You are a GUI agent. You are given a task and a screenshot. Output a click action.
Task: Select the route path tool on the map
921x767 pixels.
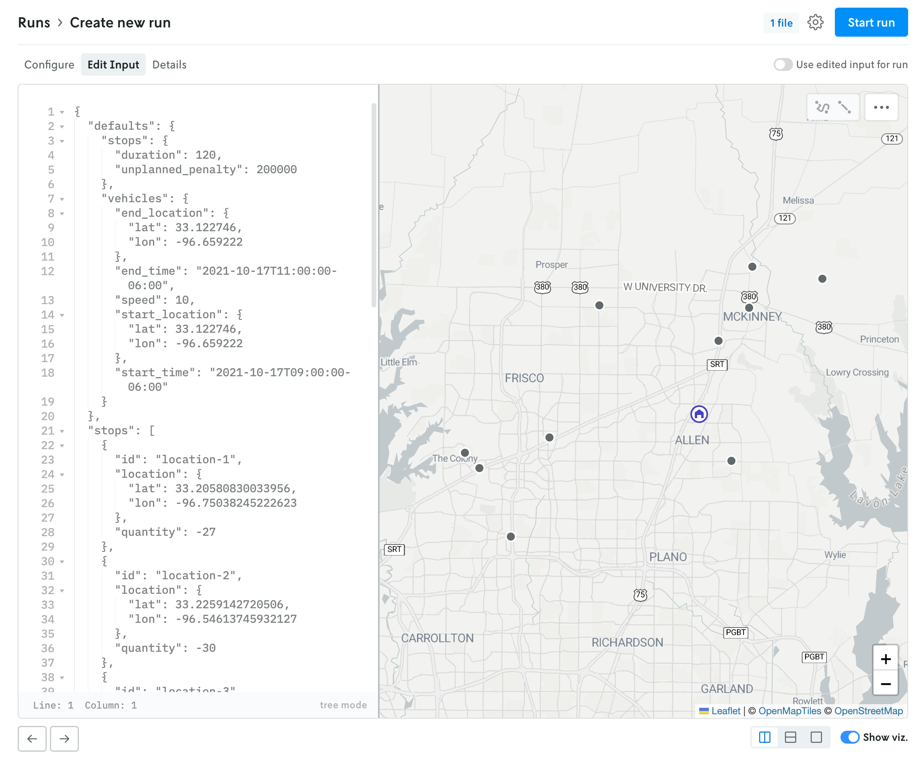coord(822,108)
